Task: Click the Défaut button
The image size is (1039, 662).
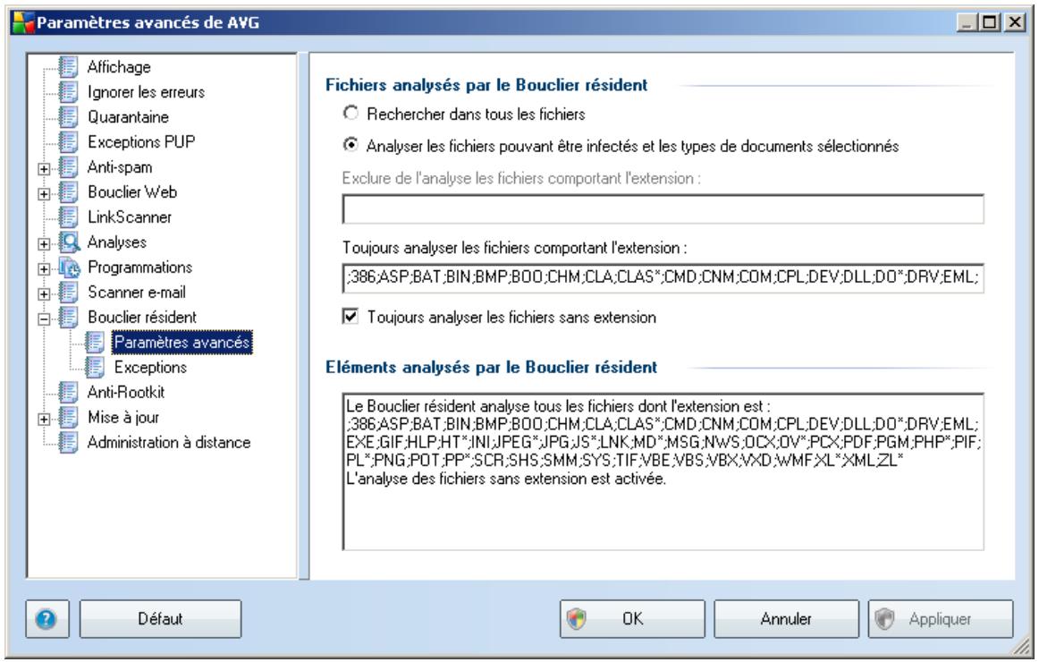Action: coord(160,619)
